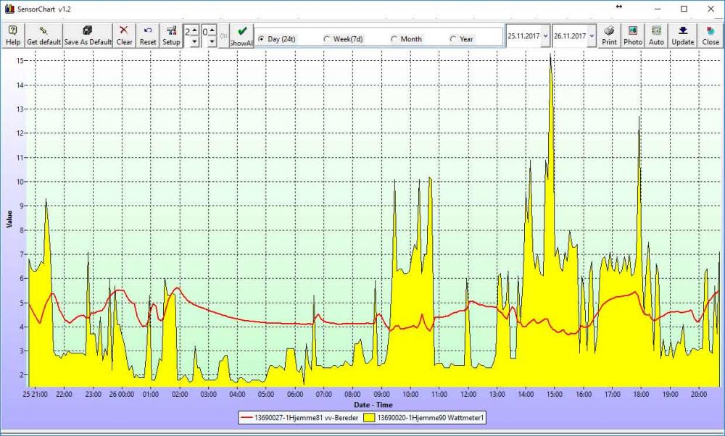Print the chart
Screen dimensions: 725x436
[x=609, y=35]
